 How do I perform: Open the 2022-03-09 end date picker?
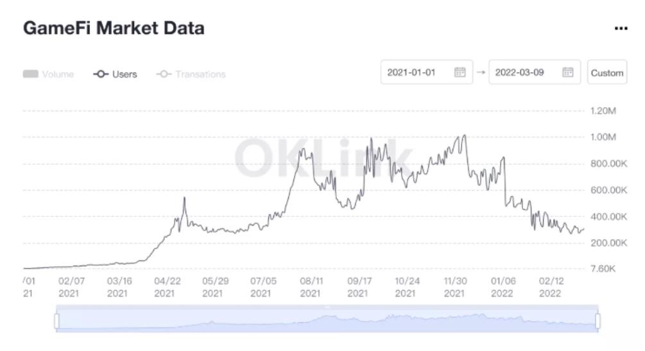tap(520, 73)
